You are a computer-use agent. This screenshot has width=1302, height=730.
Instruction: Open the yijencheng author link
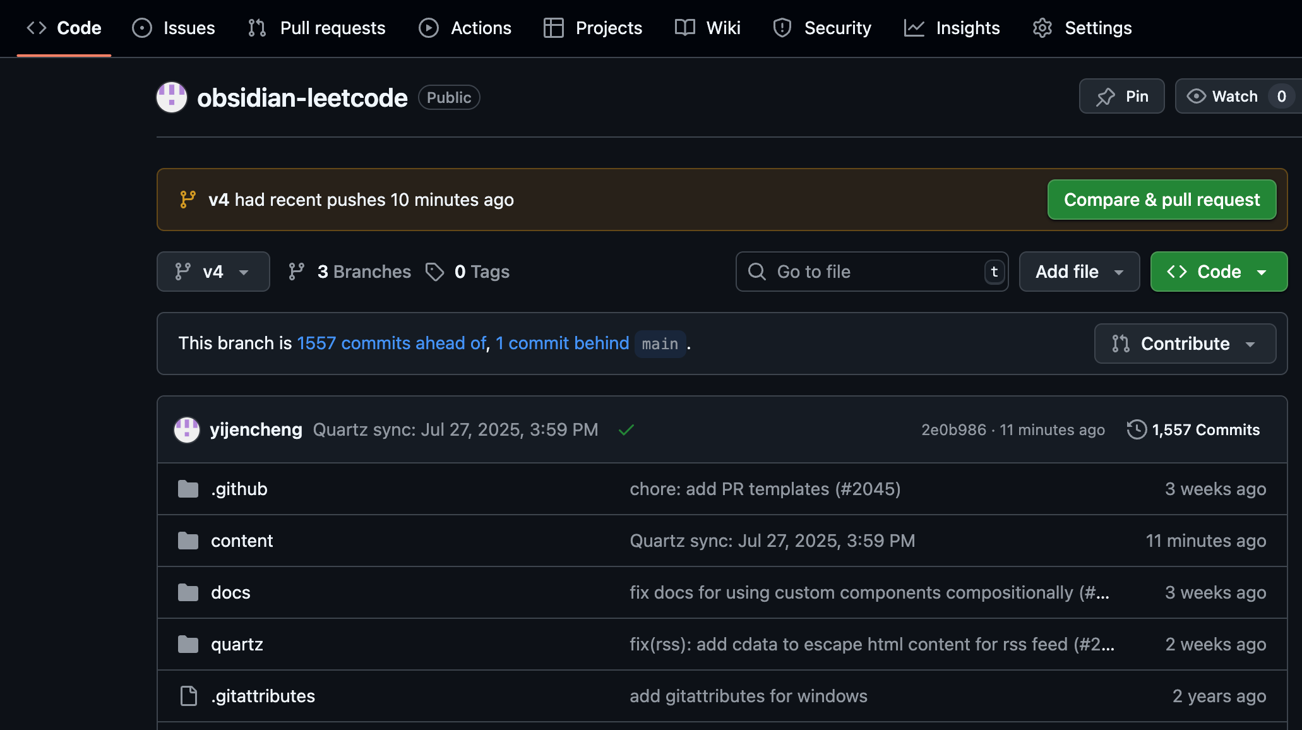[x=256, y=429]
